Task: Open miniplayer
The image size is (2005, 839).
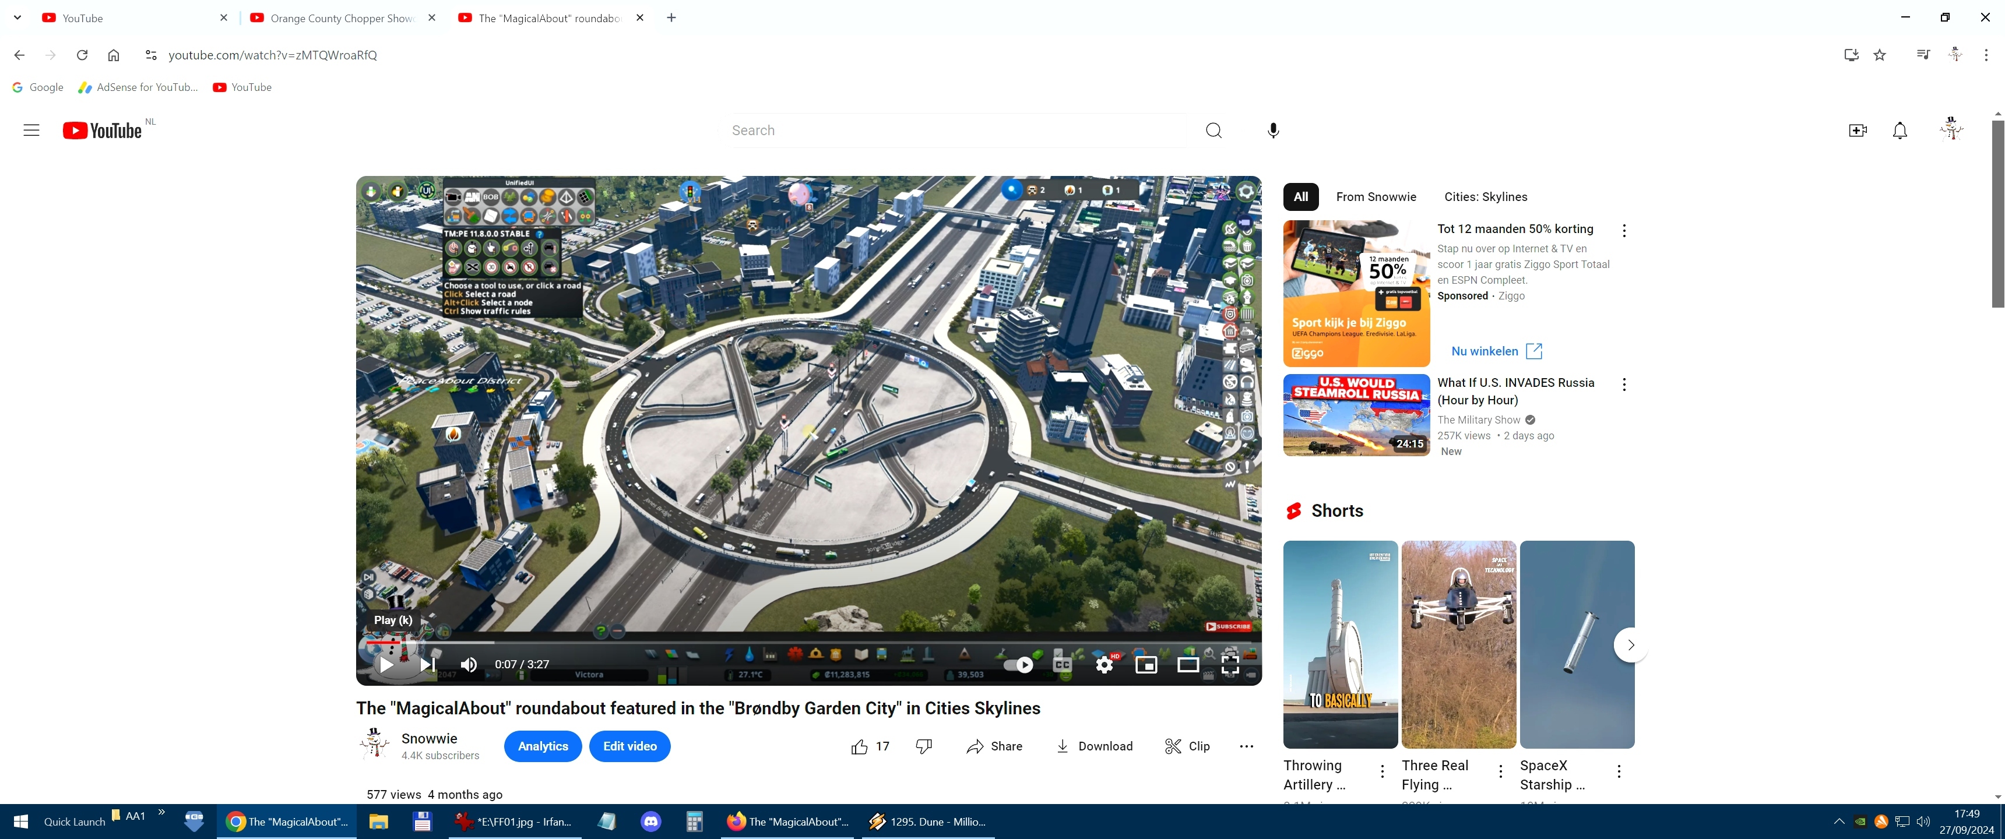Action: coord(1146,665)
